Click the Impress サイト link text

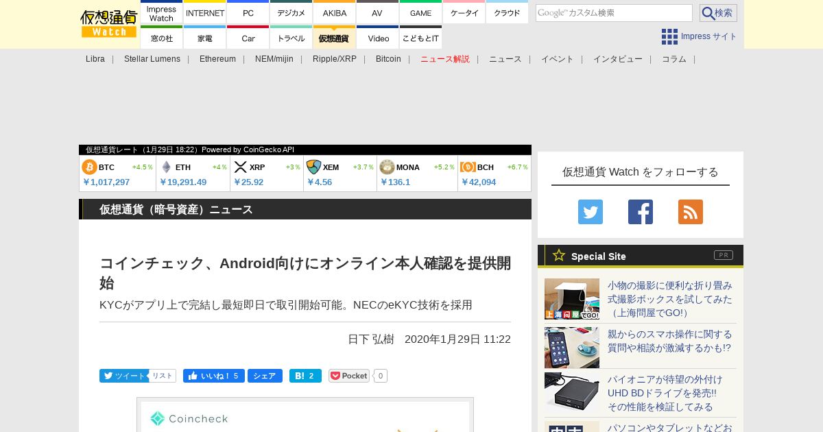pos(709,36)
